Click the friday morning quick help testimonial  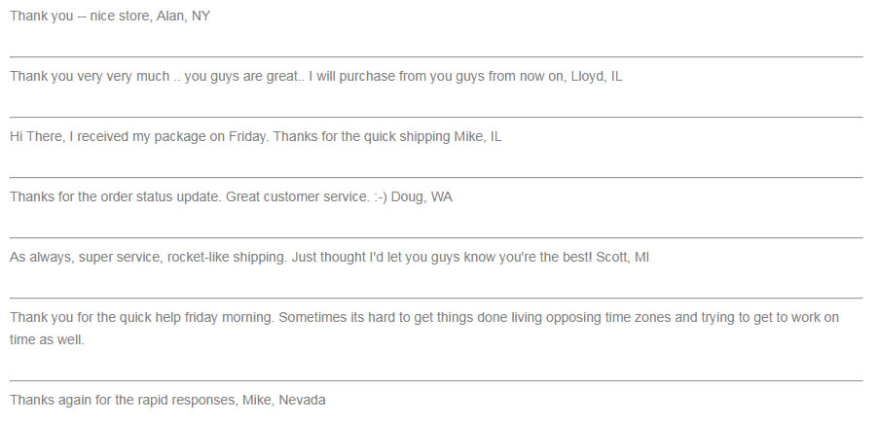tap(424, 329)
